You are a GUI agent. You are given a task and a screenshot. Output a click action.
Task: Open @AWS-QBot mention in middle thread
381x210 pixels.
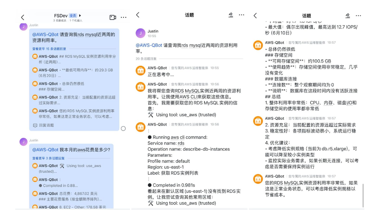[x=149, y=45]
